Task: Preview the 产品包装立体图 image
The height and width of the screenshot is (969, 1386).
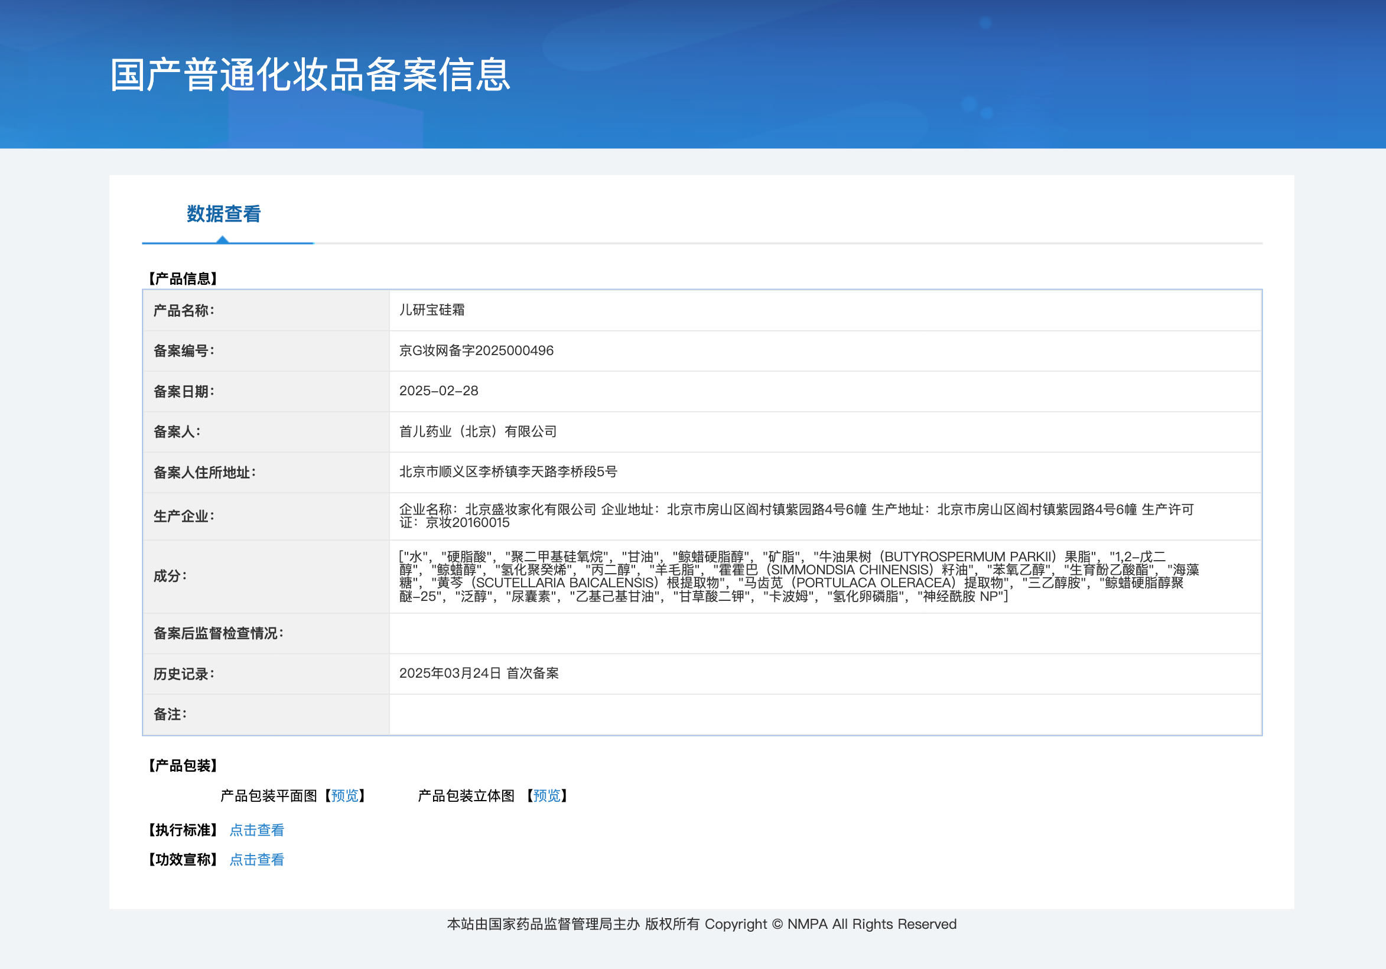Action: [x=546, y=796]
